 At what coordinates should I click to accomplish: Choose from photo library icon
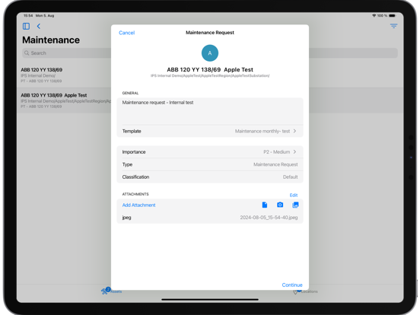point(295,205)
